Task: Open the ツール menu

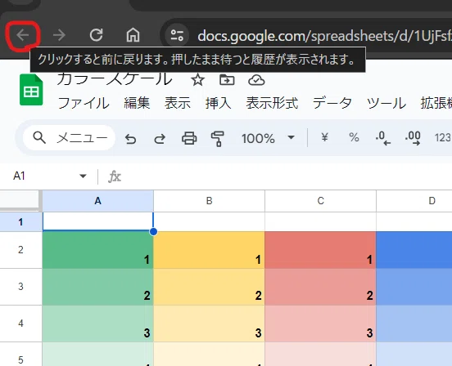Action: 386,103
